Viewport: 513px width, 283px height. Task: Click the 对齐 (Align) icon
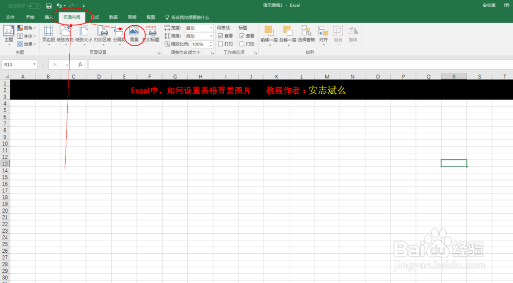323,31
